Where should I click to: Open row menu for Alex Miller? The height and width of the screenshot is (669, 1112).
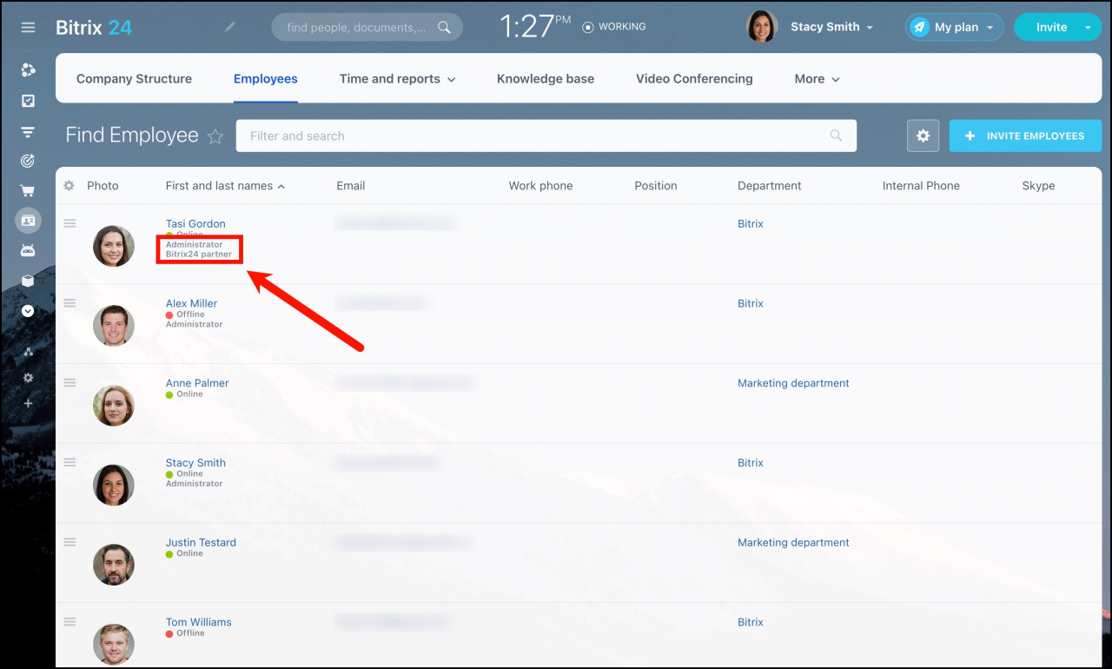[x=69, y=303]
